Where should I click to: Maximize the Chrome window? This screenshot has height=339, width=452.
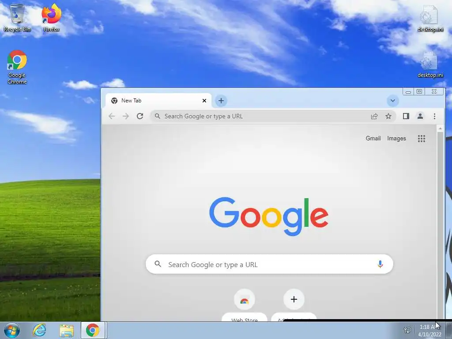[x=419, y=91]
